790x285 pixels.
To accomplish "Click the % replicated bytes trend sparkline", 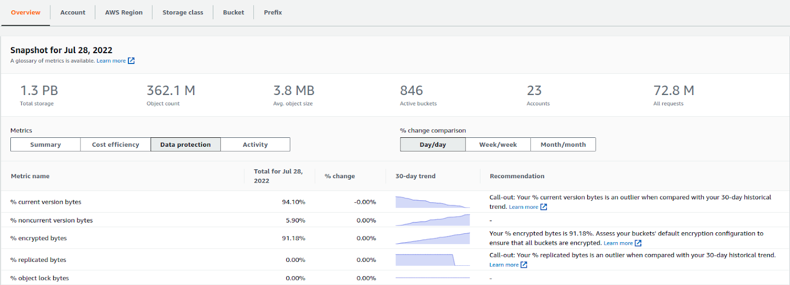I will click(x=433, y=260).
